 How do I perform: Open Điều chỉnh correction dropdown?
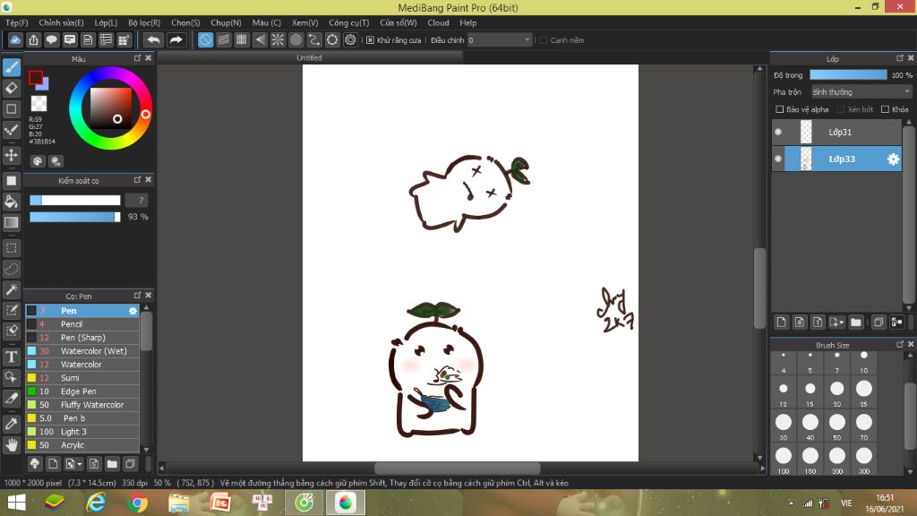pos(499,39)
